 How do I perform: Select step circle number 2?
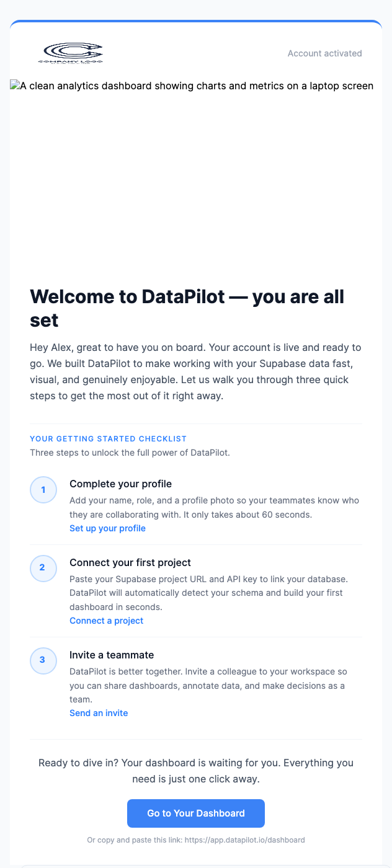point(43,569)
